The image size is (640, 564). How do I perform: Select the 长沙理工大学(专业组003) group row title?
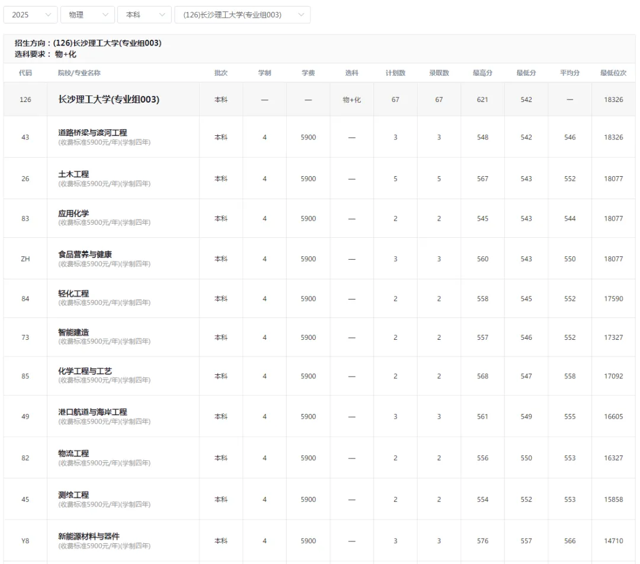click(108, 99)
